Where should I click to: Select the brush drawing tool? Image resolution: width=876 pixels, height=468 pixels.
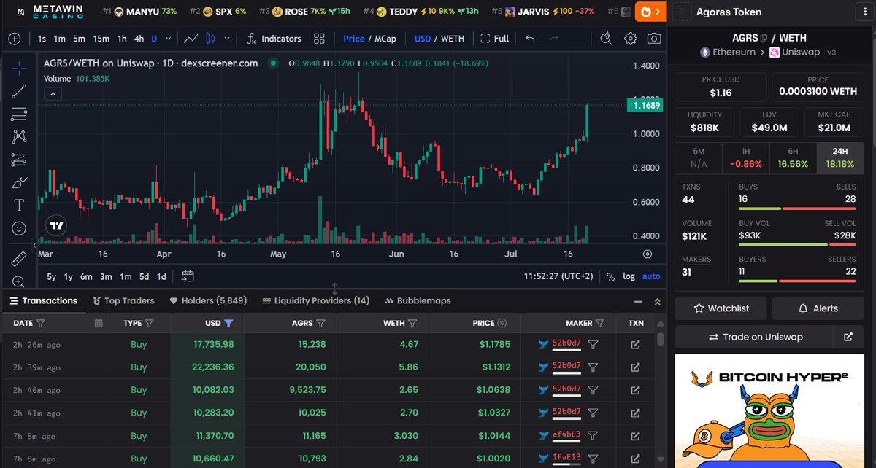[x=19, y=182]
